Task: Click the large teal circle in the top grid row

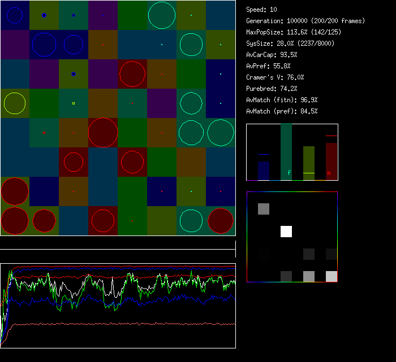Action: [x=161, y=15]
